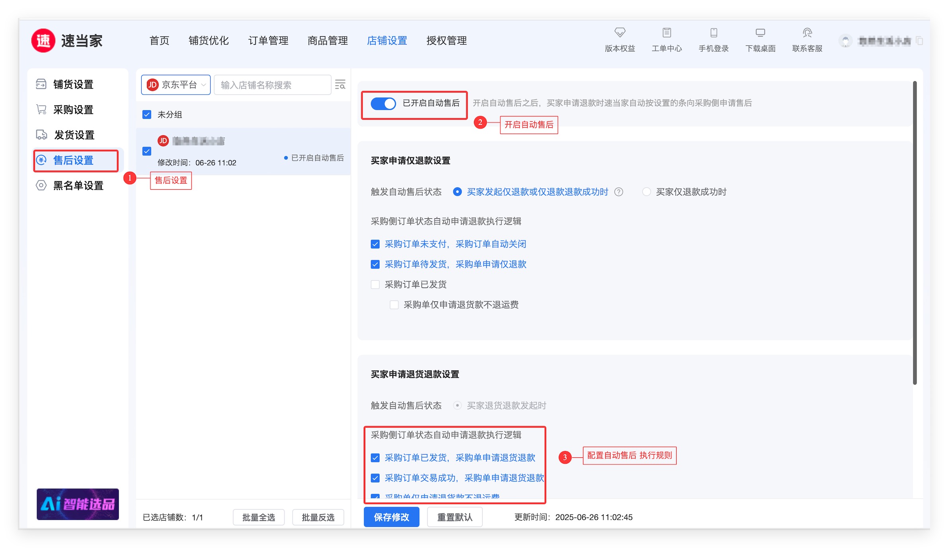This screenshot has height=548, width=948.
Task: Click the 保存修改 button
Action: (x=391, y=517)
